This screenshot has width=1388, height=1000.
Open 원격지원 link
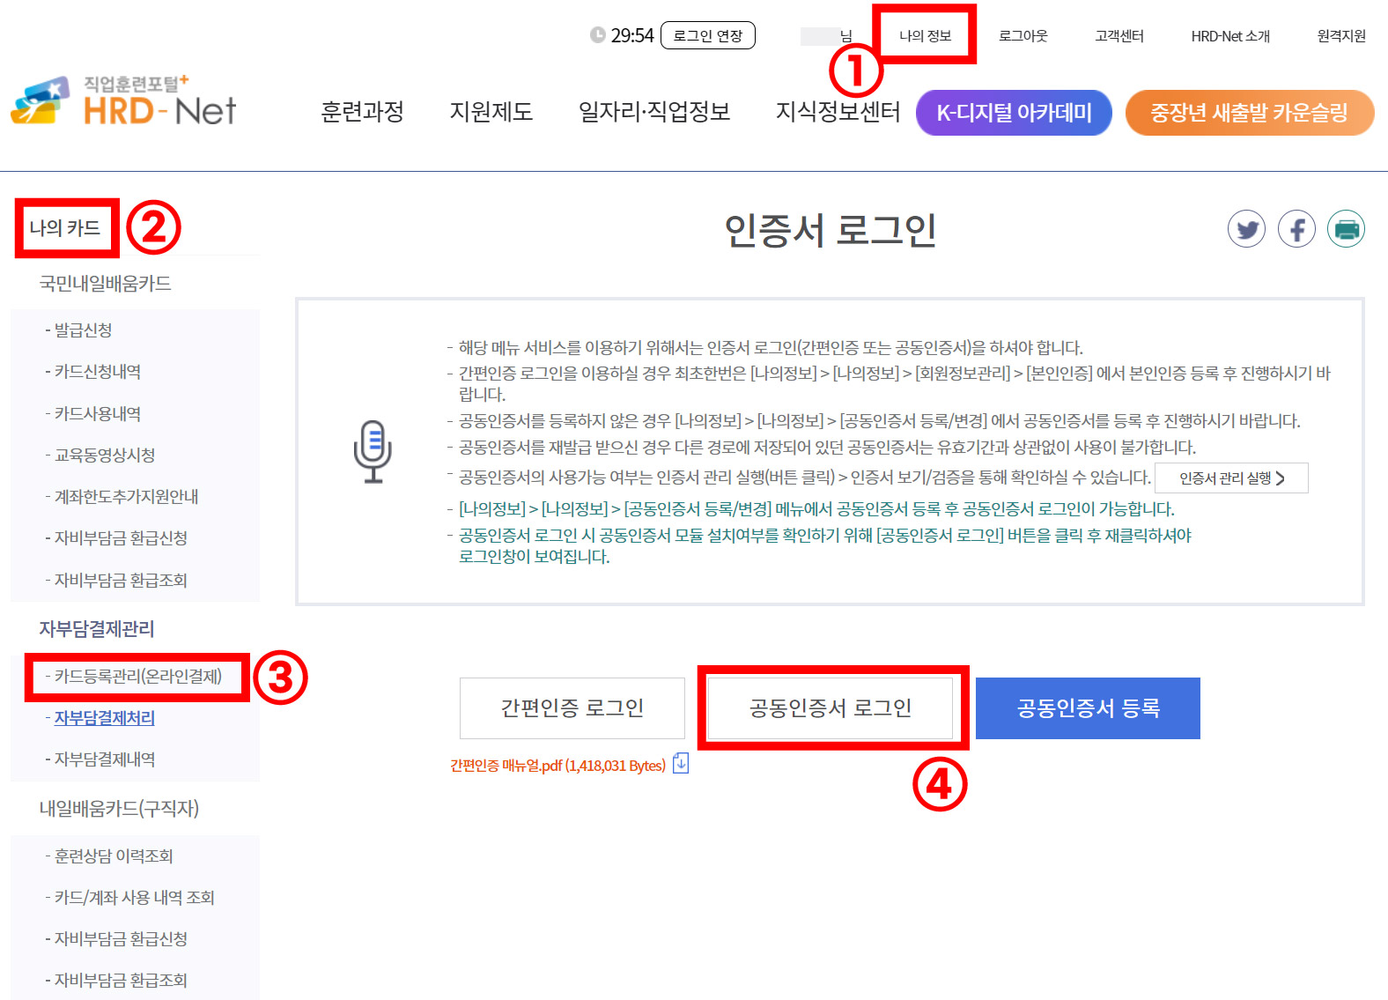pos(1341,35)
